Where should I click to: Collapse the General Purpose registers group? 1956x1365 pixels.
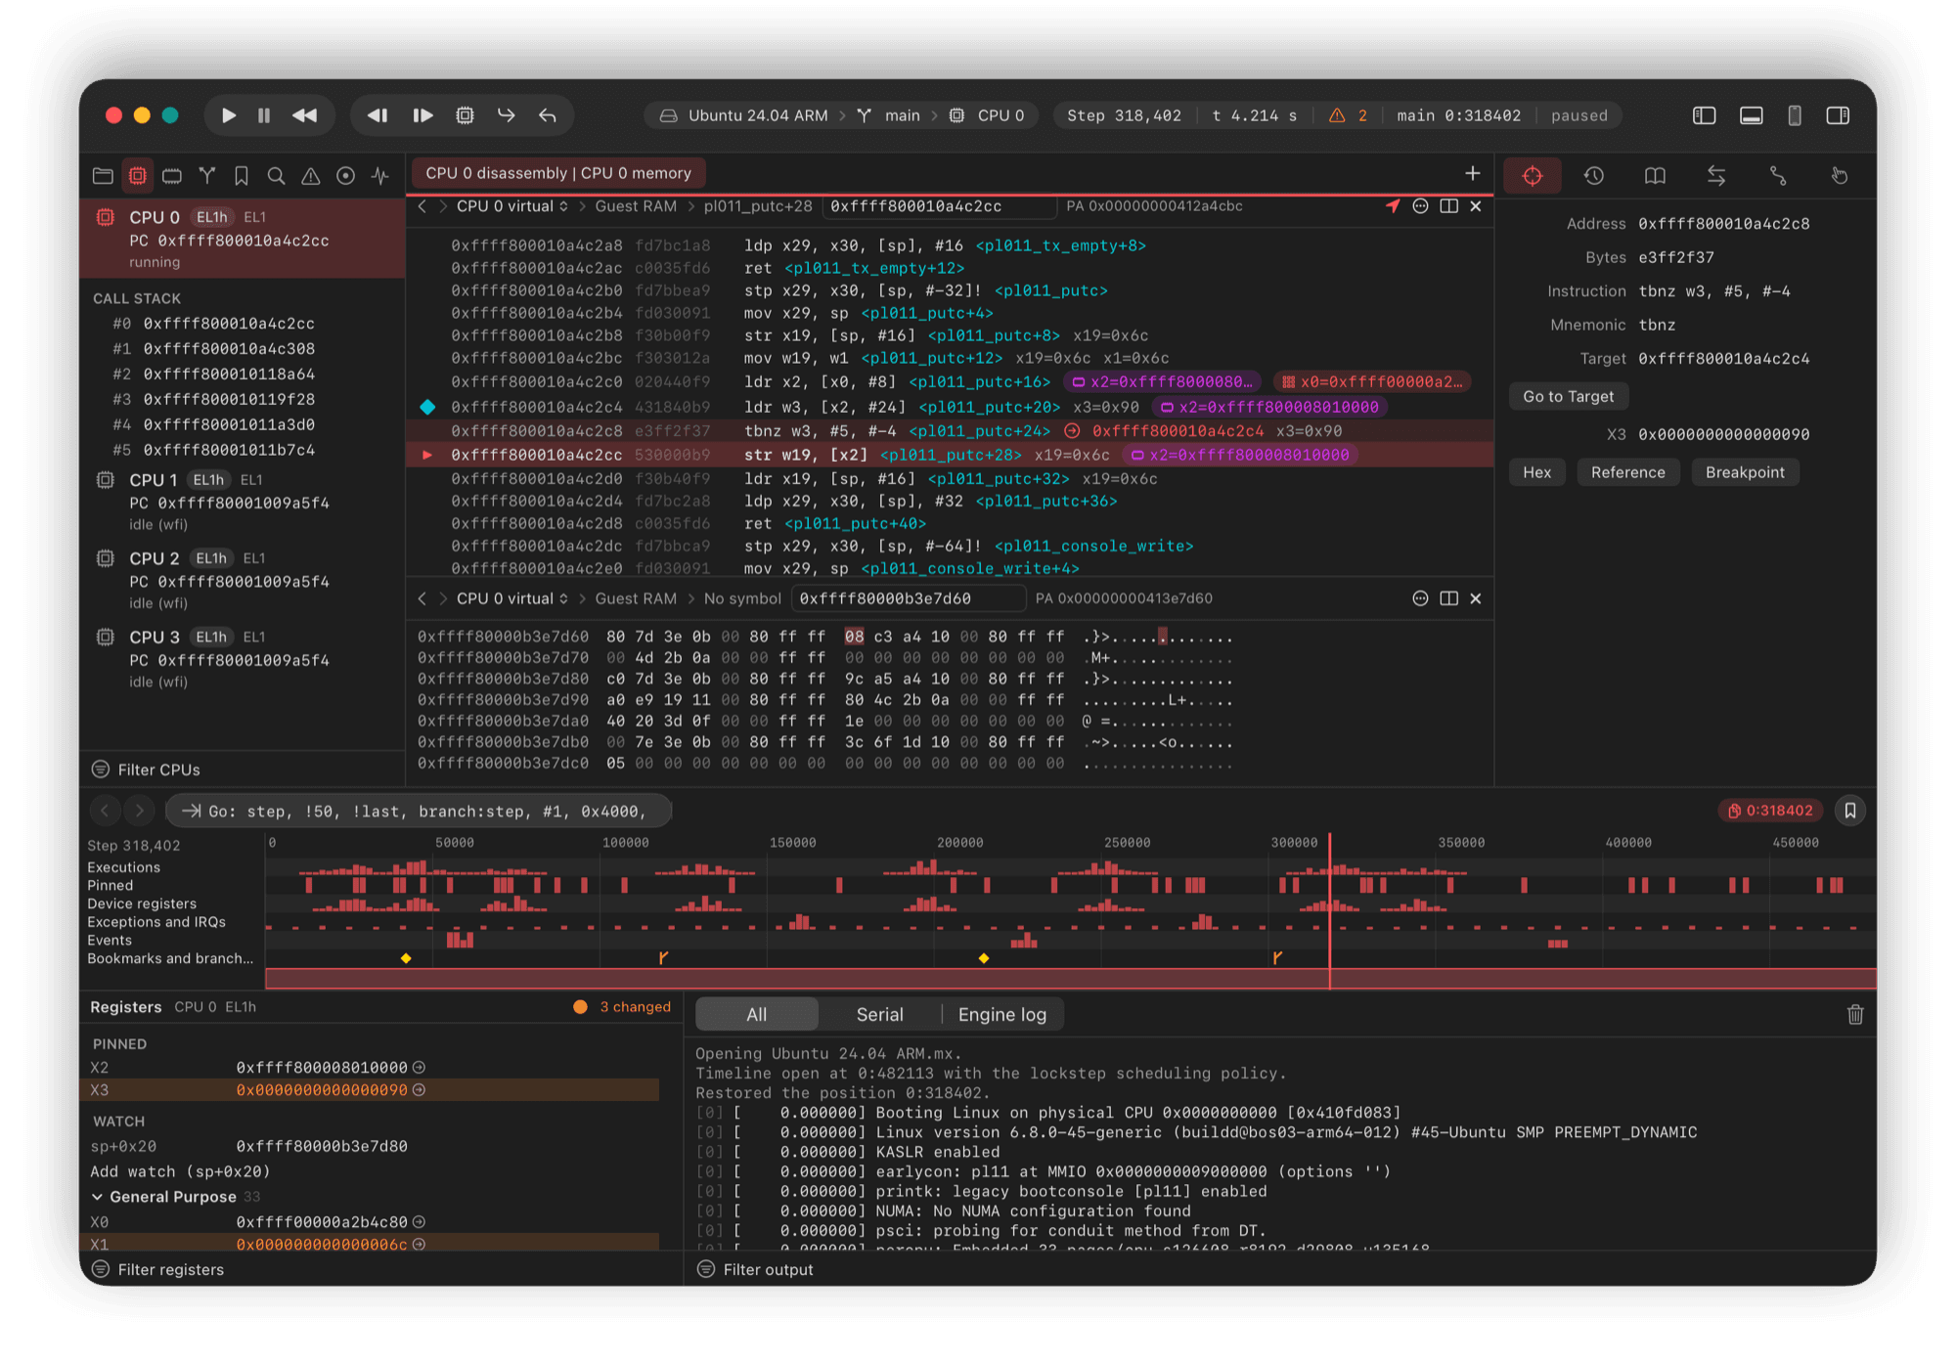(98, 1197)
